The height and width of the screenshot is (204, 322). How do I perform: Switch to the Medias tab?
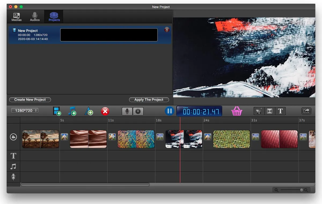[16, 16]
